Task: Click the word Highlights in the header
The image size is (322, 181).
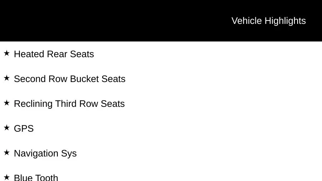Action: tap(285, 21)
